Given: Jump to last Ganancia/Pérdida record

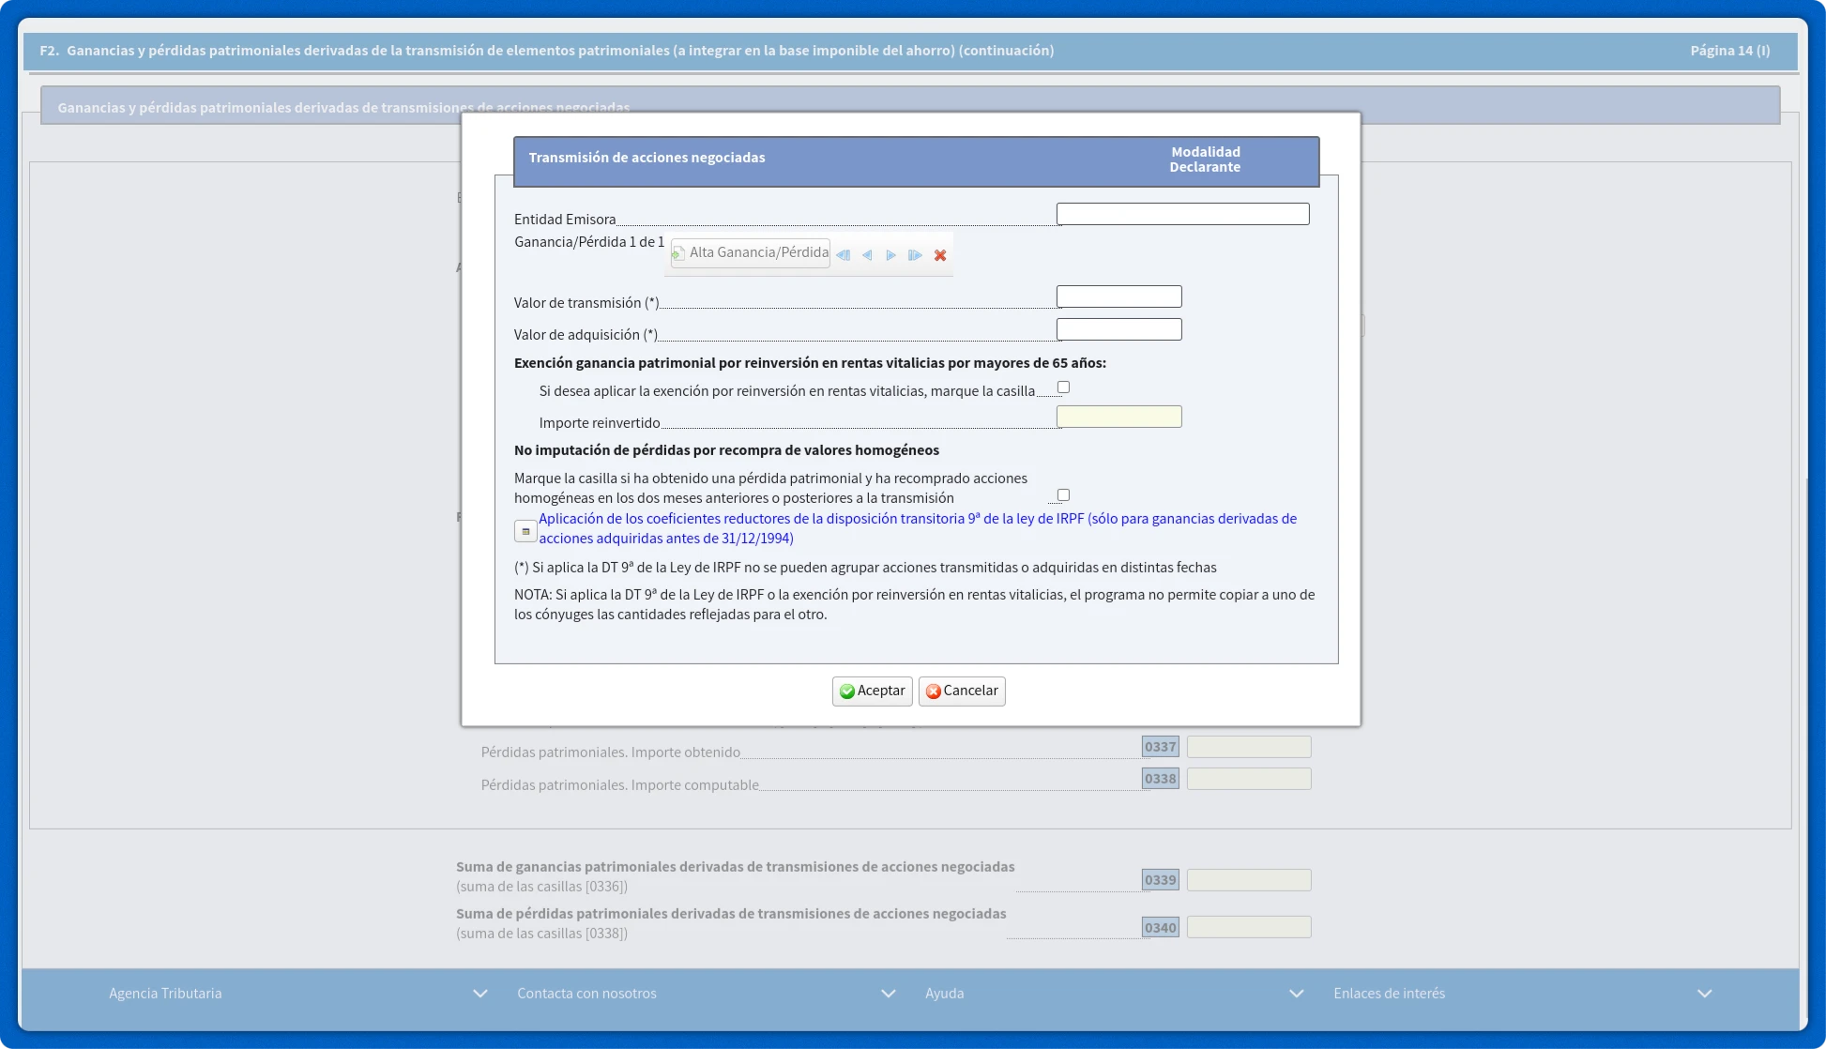Looking at the screenshot, I should [915, 255].
